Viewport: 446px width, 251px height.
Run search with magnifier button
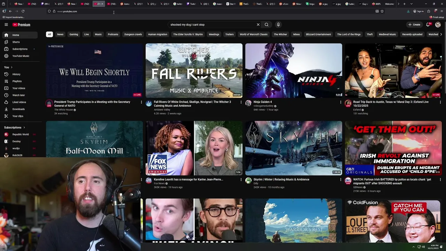click(x=267, y=25)
